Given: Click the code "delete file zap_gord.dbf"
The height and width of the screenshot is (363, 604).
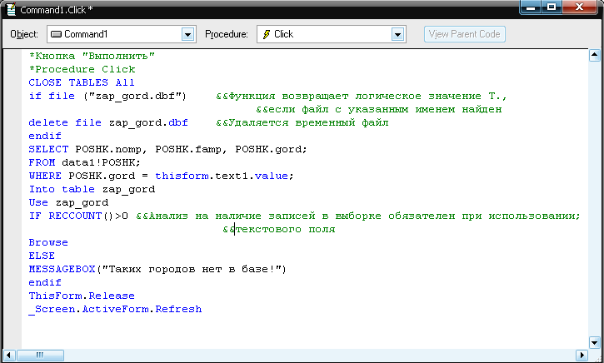Looking at the screenshot, I should pyautogui.click(x=108, y=122).
